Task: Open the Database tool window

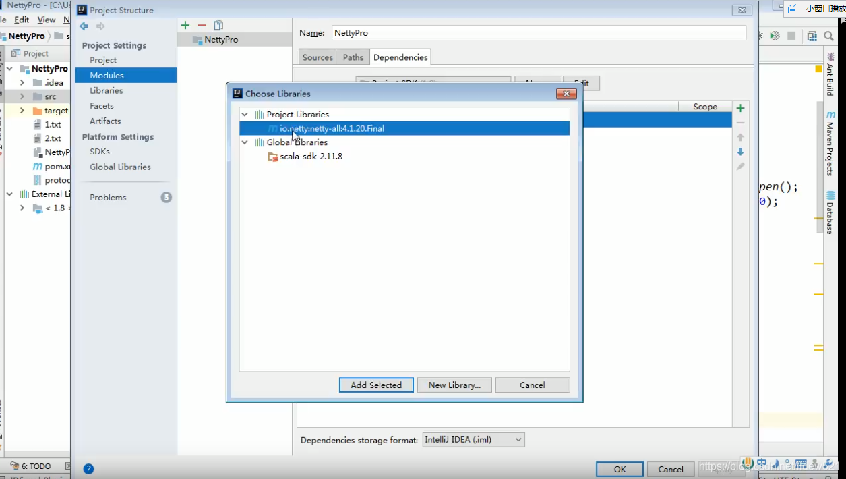Action: [830, 213]
